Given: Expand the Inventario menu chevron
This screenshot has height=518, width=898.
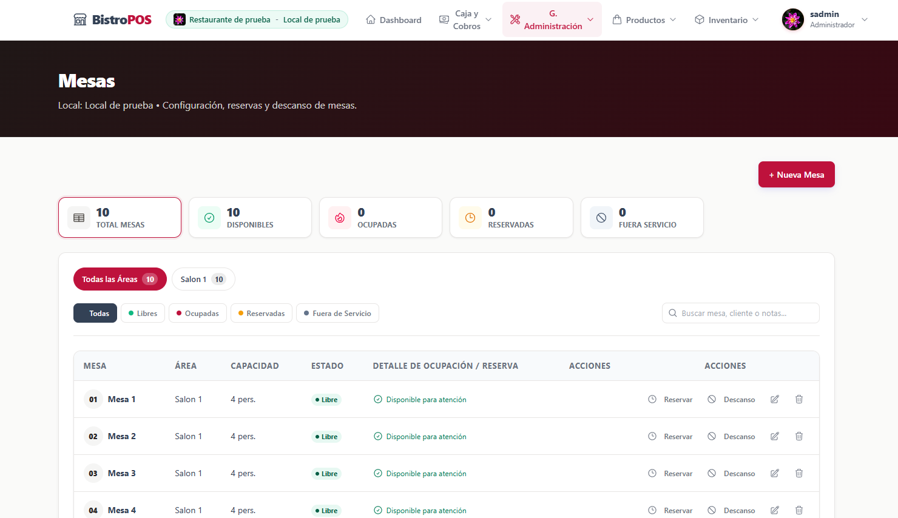Looking at the screenshot, I should click(x=755, y=19).
